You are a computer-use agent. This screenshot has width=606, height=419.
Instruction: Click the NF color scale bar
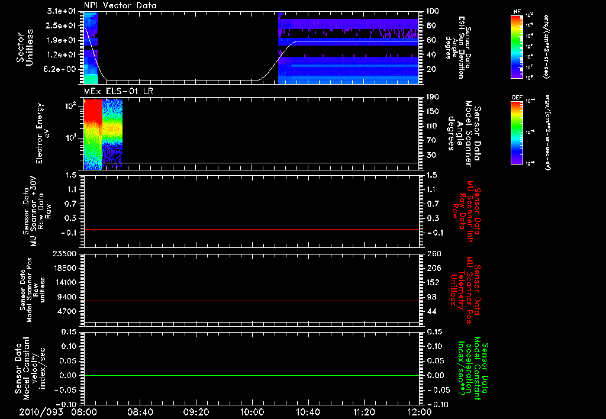click(517, 46)
